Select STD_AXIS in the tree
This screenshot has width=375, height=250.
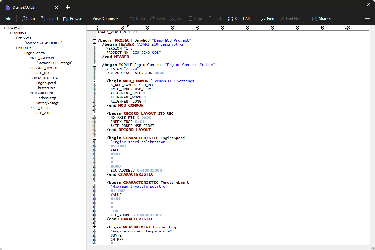[44, 113]
